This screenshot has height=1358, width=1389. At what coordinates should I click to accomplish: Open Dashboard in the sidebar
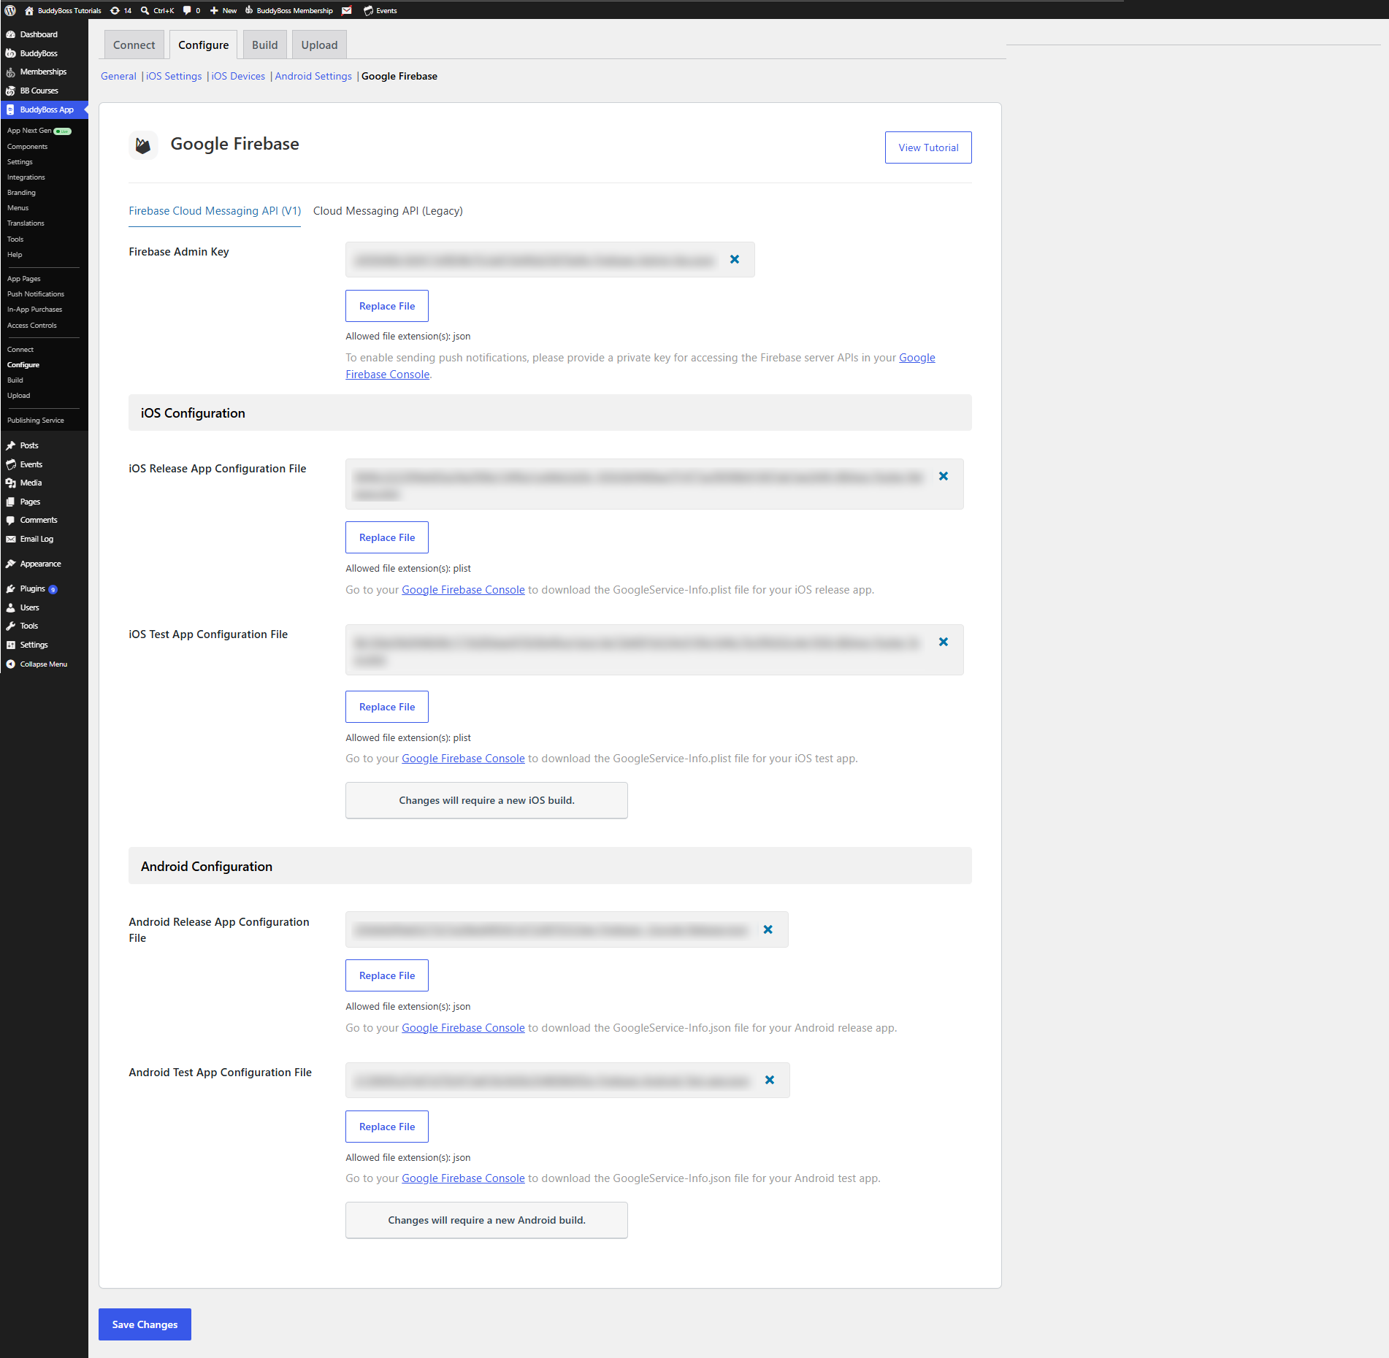tap(39, 34)
